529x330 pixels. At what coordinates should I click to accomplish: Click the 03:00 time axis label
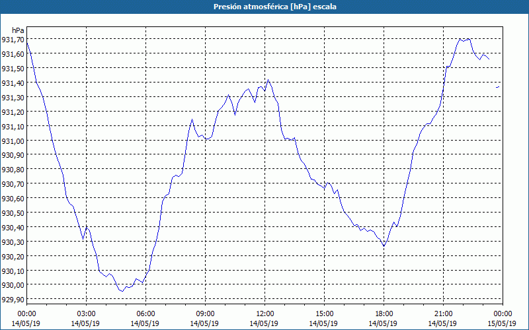point(86,314)
